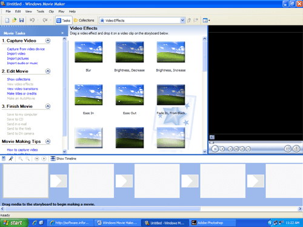
Task: Toggle the Tasks pane button
Action: tap(64, 21)
